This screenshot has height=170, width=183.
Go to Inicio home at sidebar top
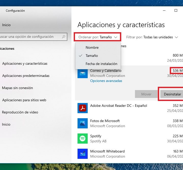click(x=6, y=25)
